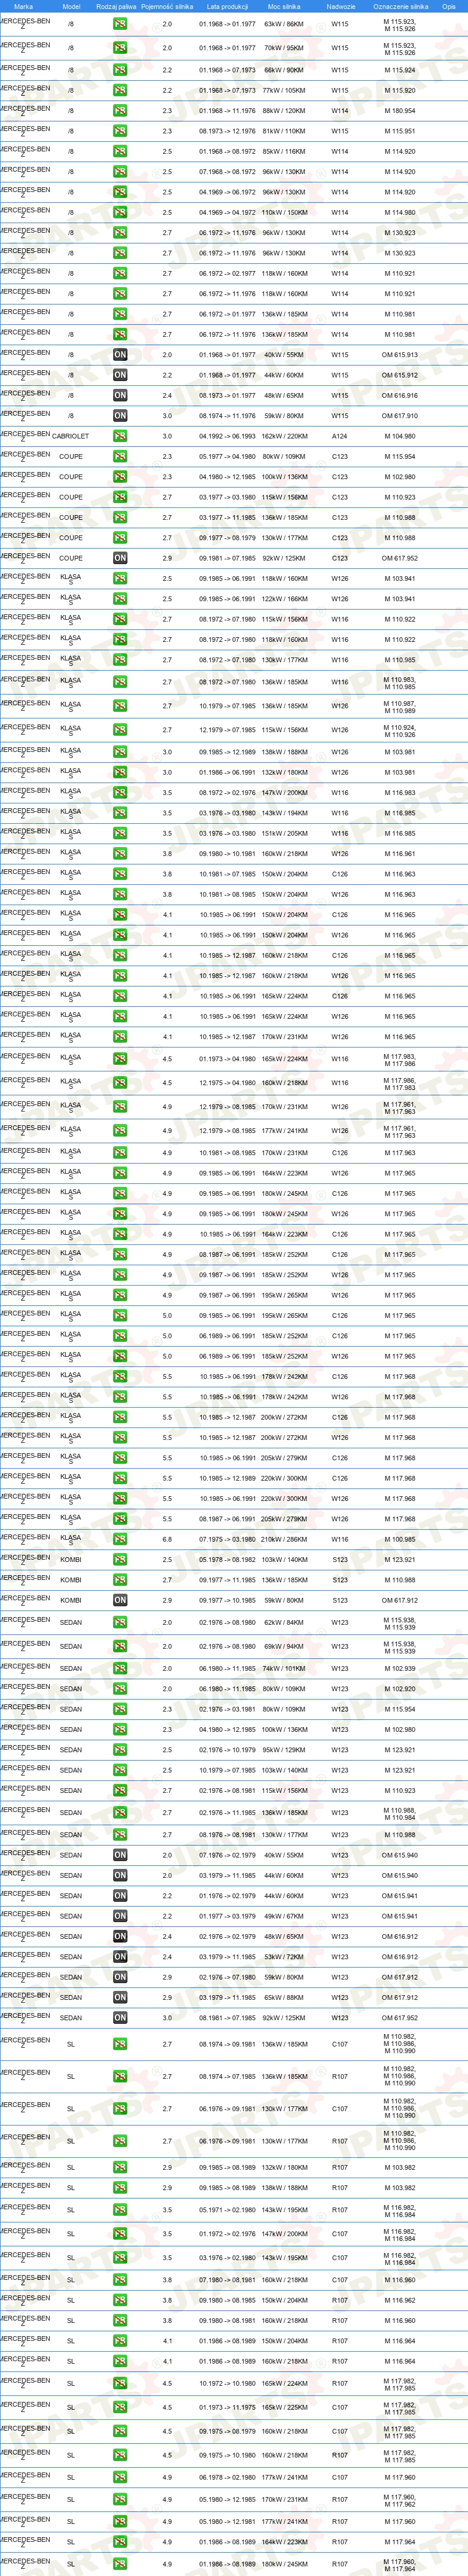The image size is (468, 2576).
Task: Click the 62kW / 84KM power cell
Action: [284, 1623]
